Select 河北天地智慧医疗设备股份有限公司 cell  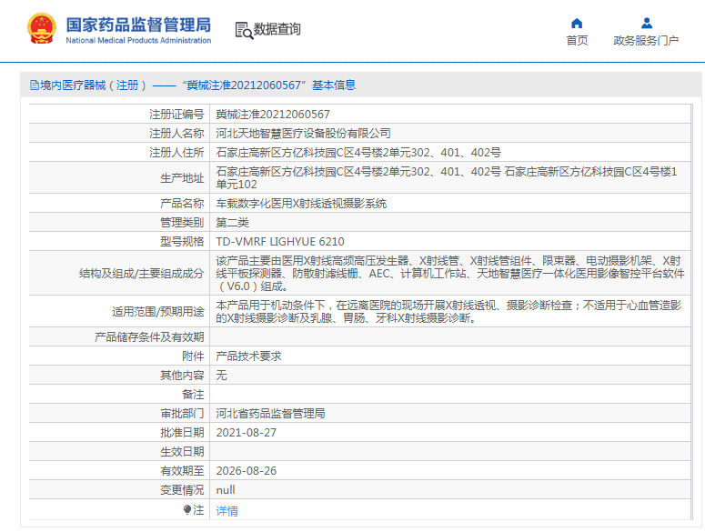click(303, 134)
